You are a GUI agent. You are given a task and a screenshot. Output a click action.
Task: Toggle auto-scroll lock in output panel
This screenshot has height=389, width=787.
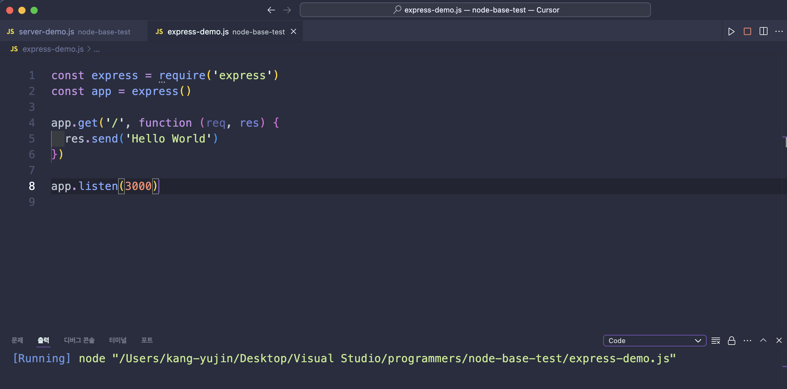pyautogui.click(x=732, y=340)
